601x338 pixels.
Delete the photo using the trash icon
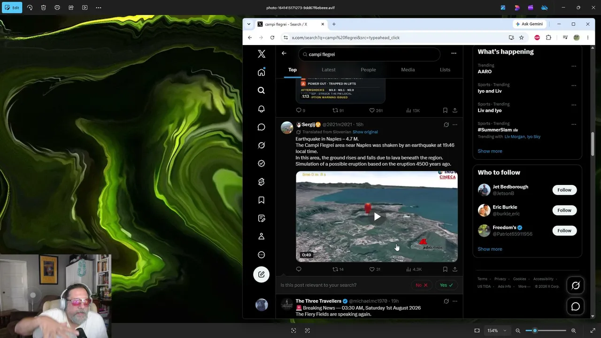(x=43, y=8)
